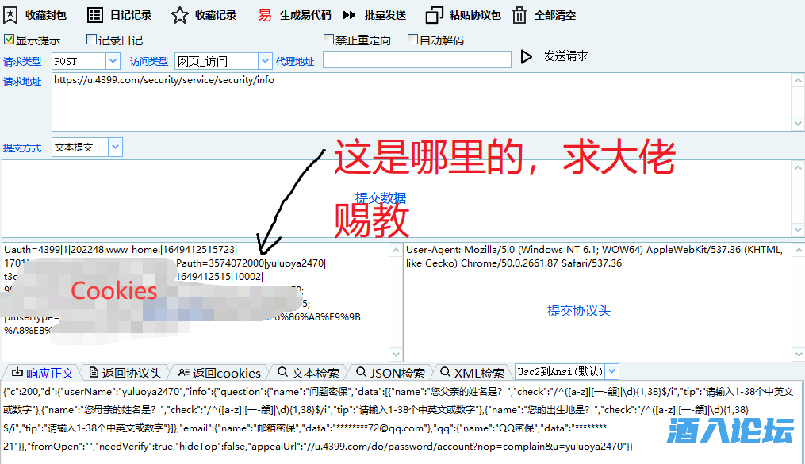Click the 收藏封包 bookmark icon
The image size is (805, 464).
10,15
